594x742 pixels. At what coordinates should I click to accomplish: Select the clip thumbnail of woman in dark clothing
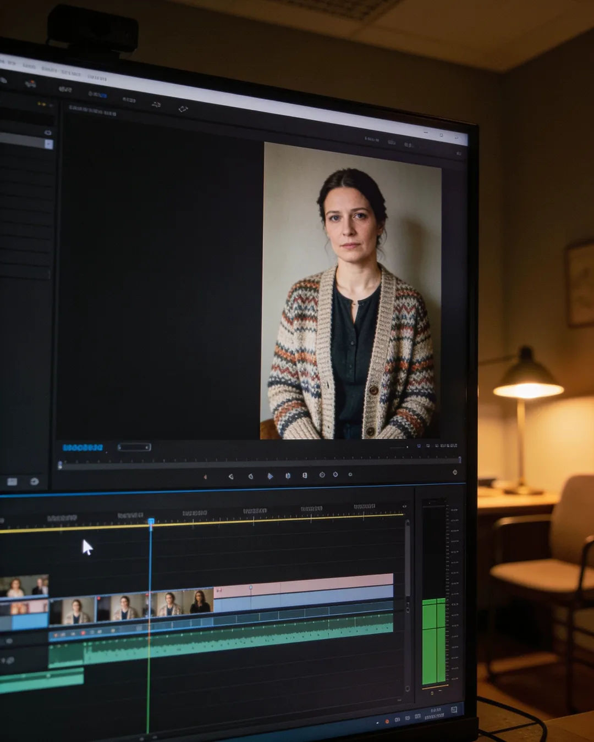tap(199, 602)
